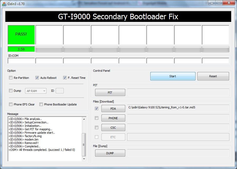Select a modem file via PHONE button
Viewport: 237px width, 169px height.
(x=113, y=118)
